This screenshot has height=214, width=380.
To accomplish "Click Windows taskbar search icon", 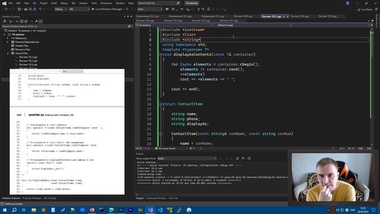I will pos(14,210).
